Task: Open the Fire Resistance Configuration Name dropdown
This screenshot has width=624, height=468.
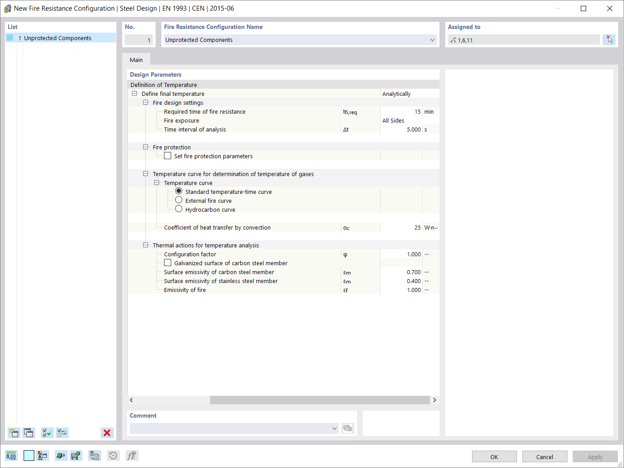Action: pos(432,40)
